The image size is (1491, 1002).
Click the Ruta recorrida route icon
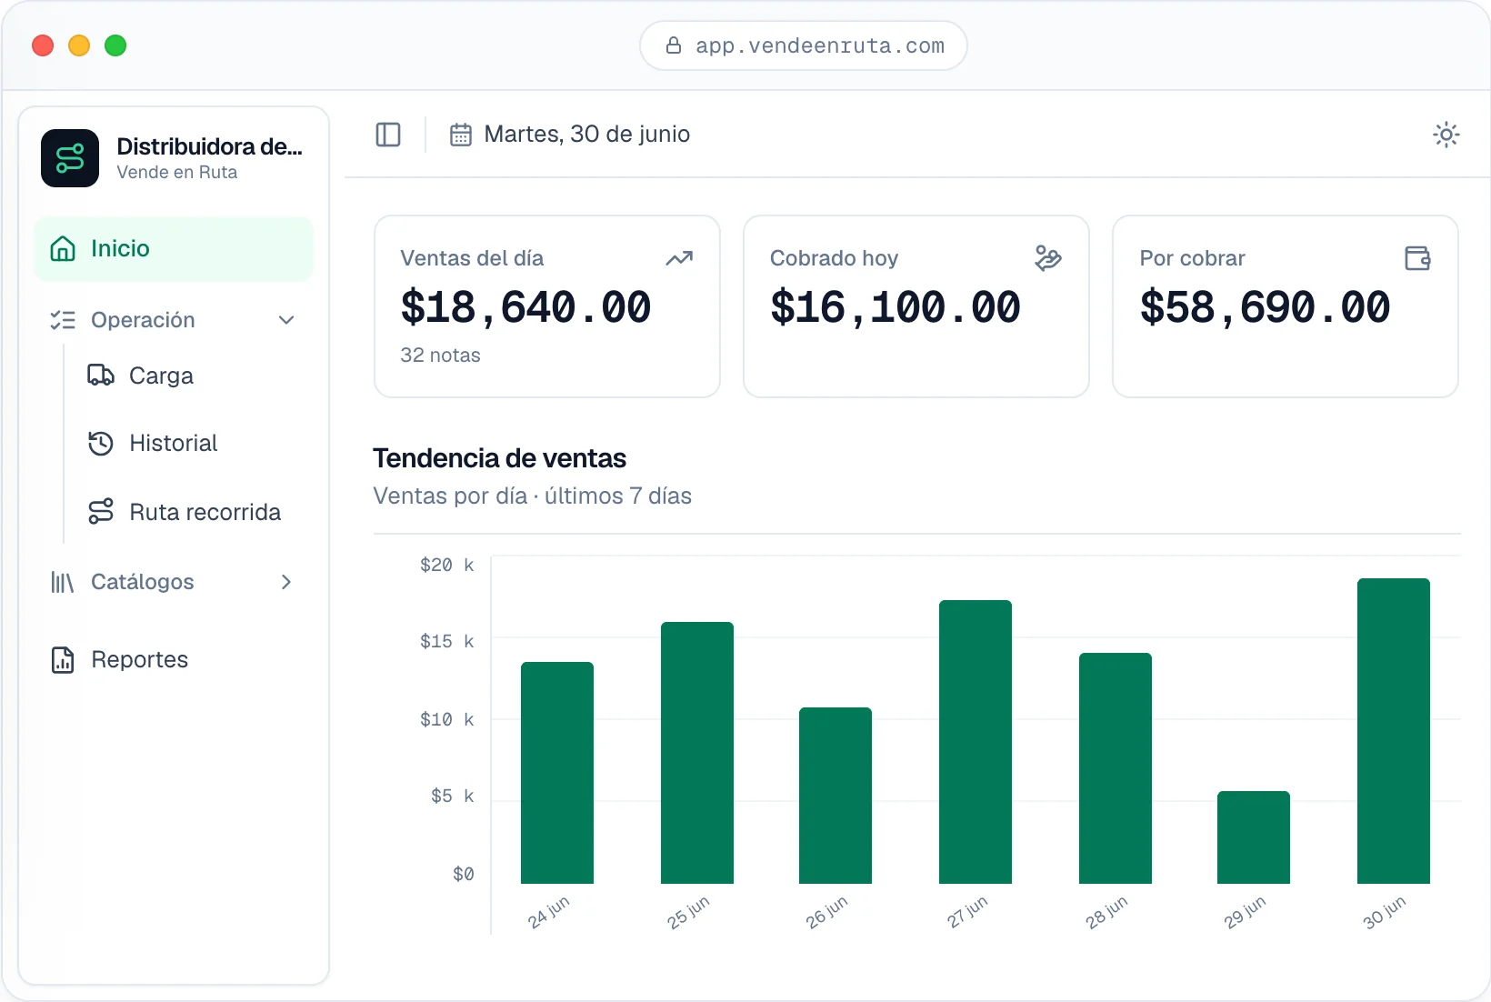pos(101,511)
